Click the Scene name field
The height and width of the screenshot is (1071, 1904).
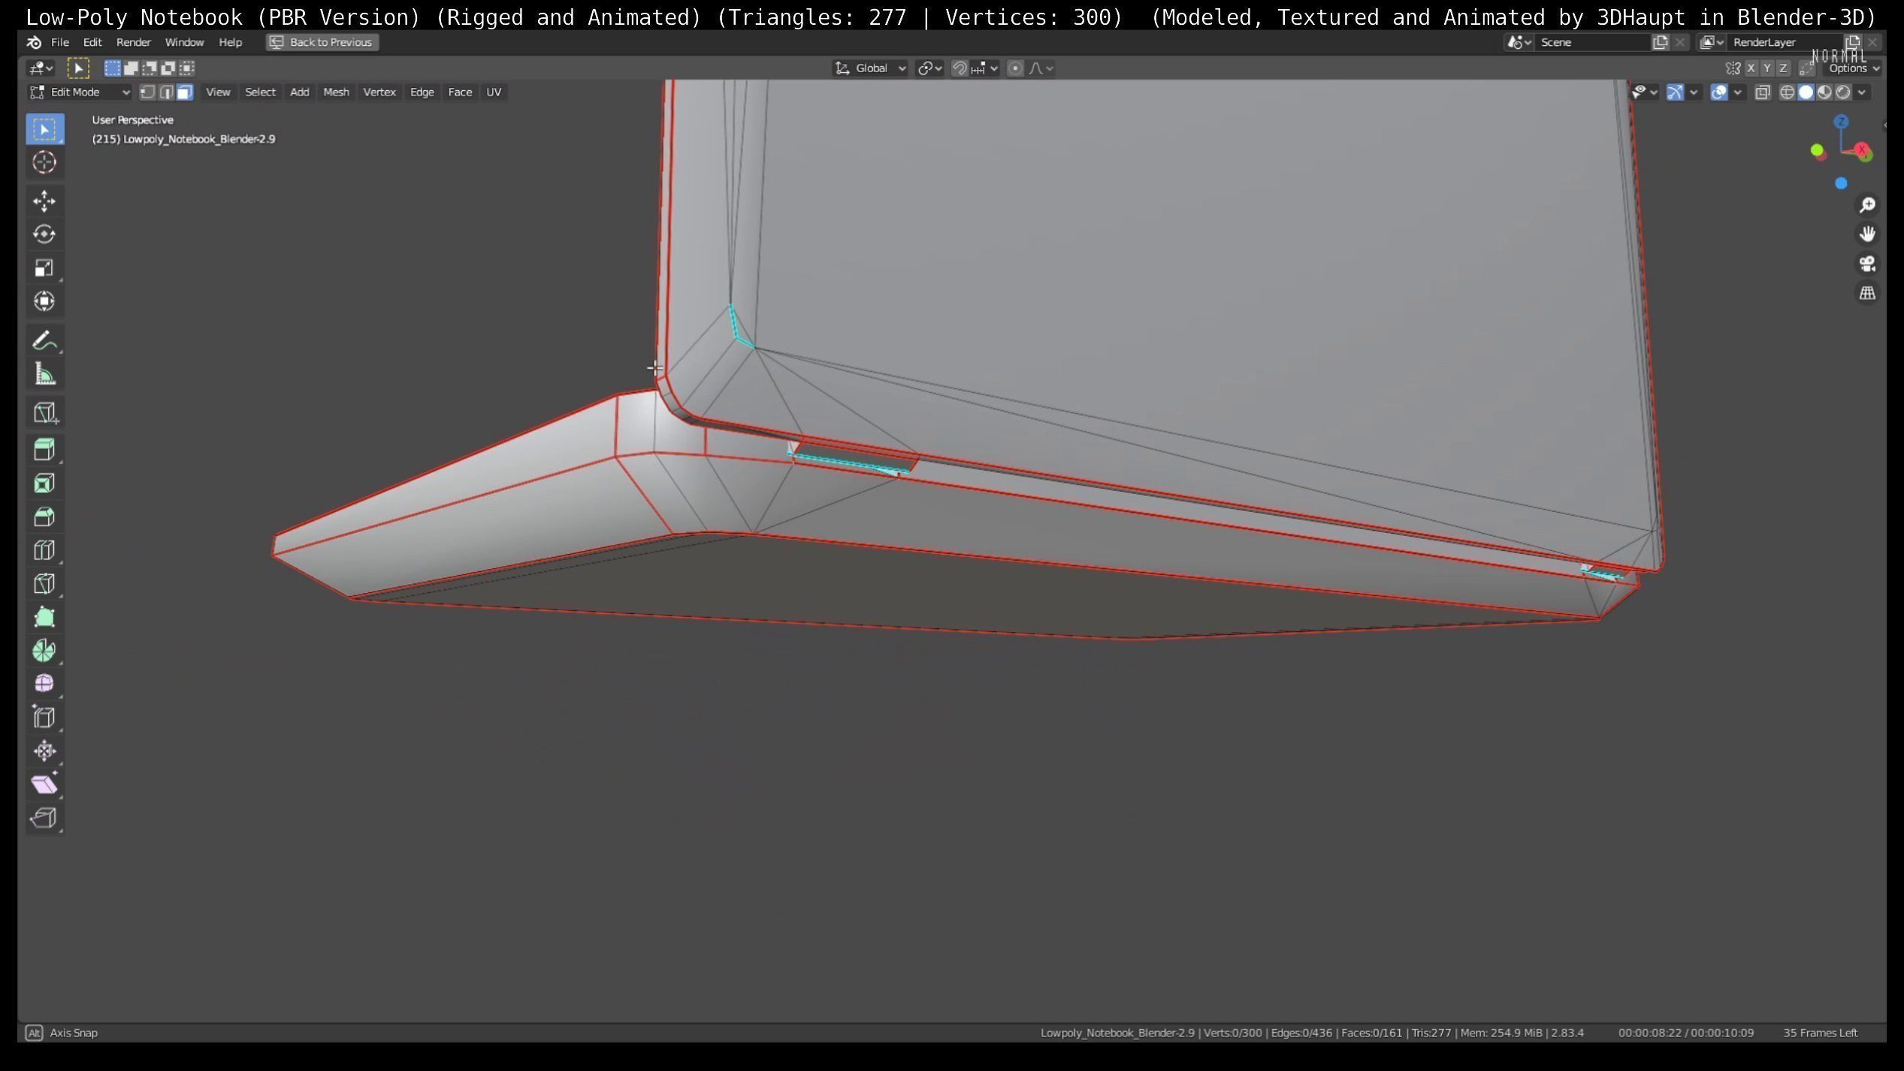[x=1589, y=43]
